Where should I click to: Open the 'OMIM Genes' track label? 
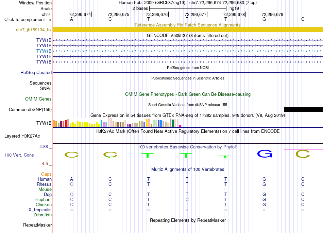pyautogui.click(x=38, y=99)
